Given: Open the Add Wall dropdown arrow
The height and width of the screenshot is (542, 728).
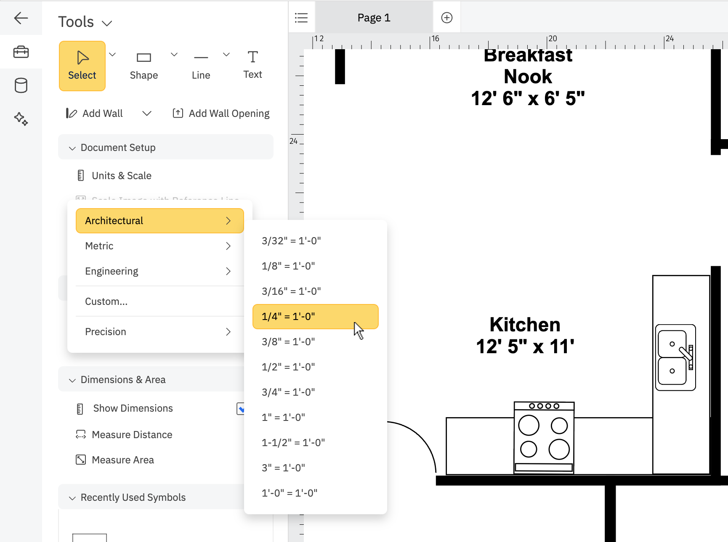Looking at the screenshot, I should click(147, 113).
